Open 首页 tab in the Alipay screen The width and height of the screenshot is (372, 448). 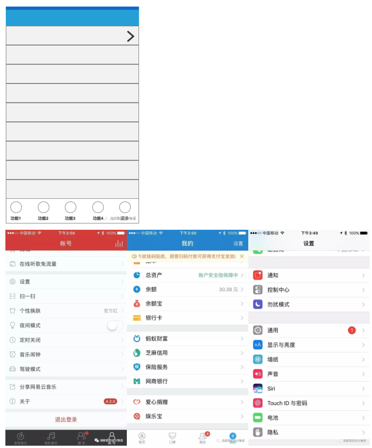[142, 438]
